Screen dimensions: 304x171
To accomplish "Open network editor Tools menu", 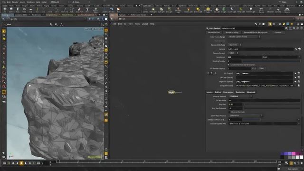I will point(137,24).
